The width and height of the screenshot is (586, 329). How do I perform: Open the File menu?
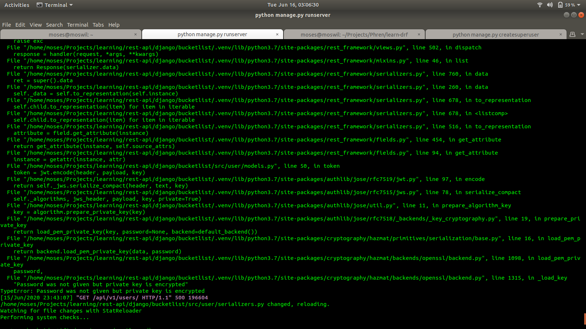6,24
